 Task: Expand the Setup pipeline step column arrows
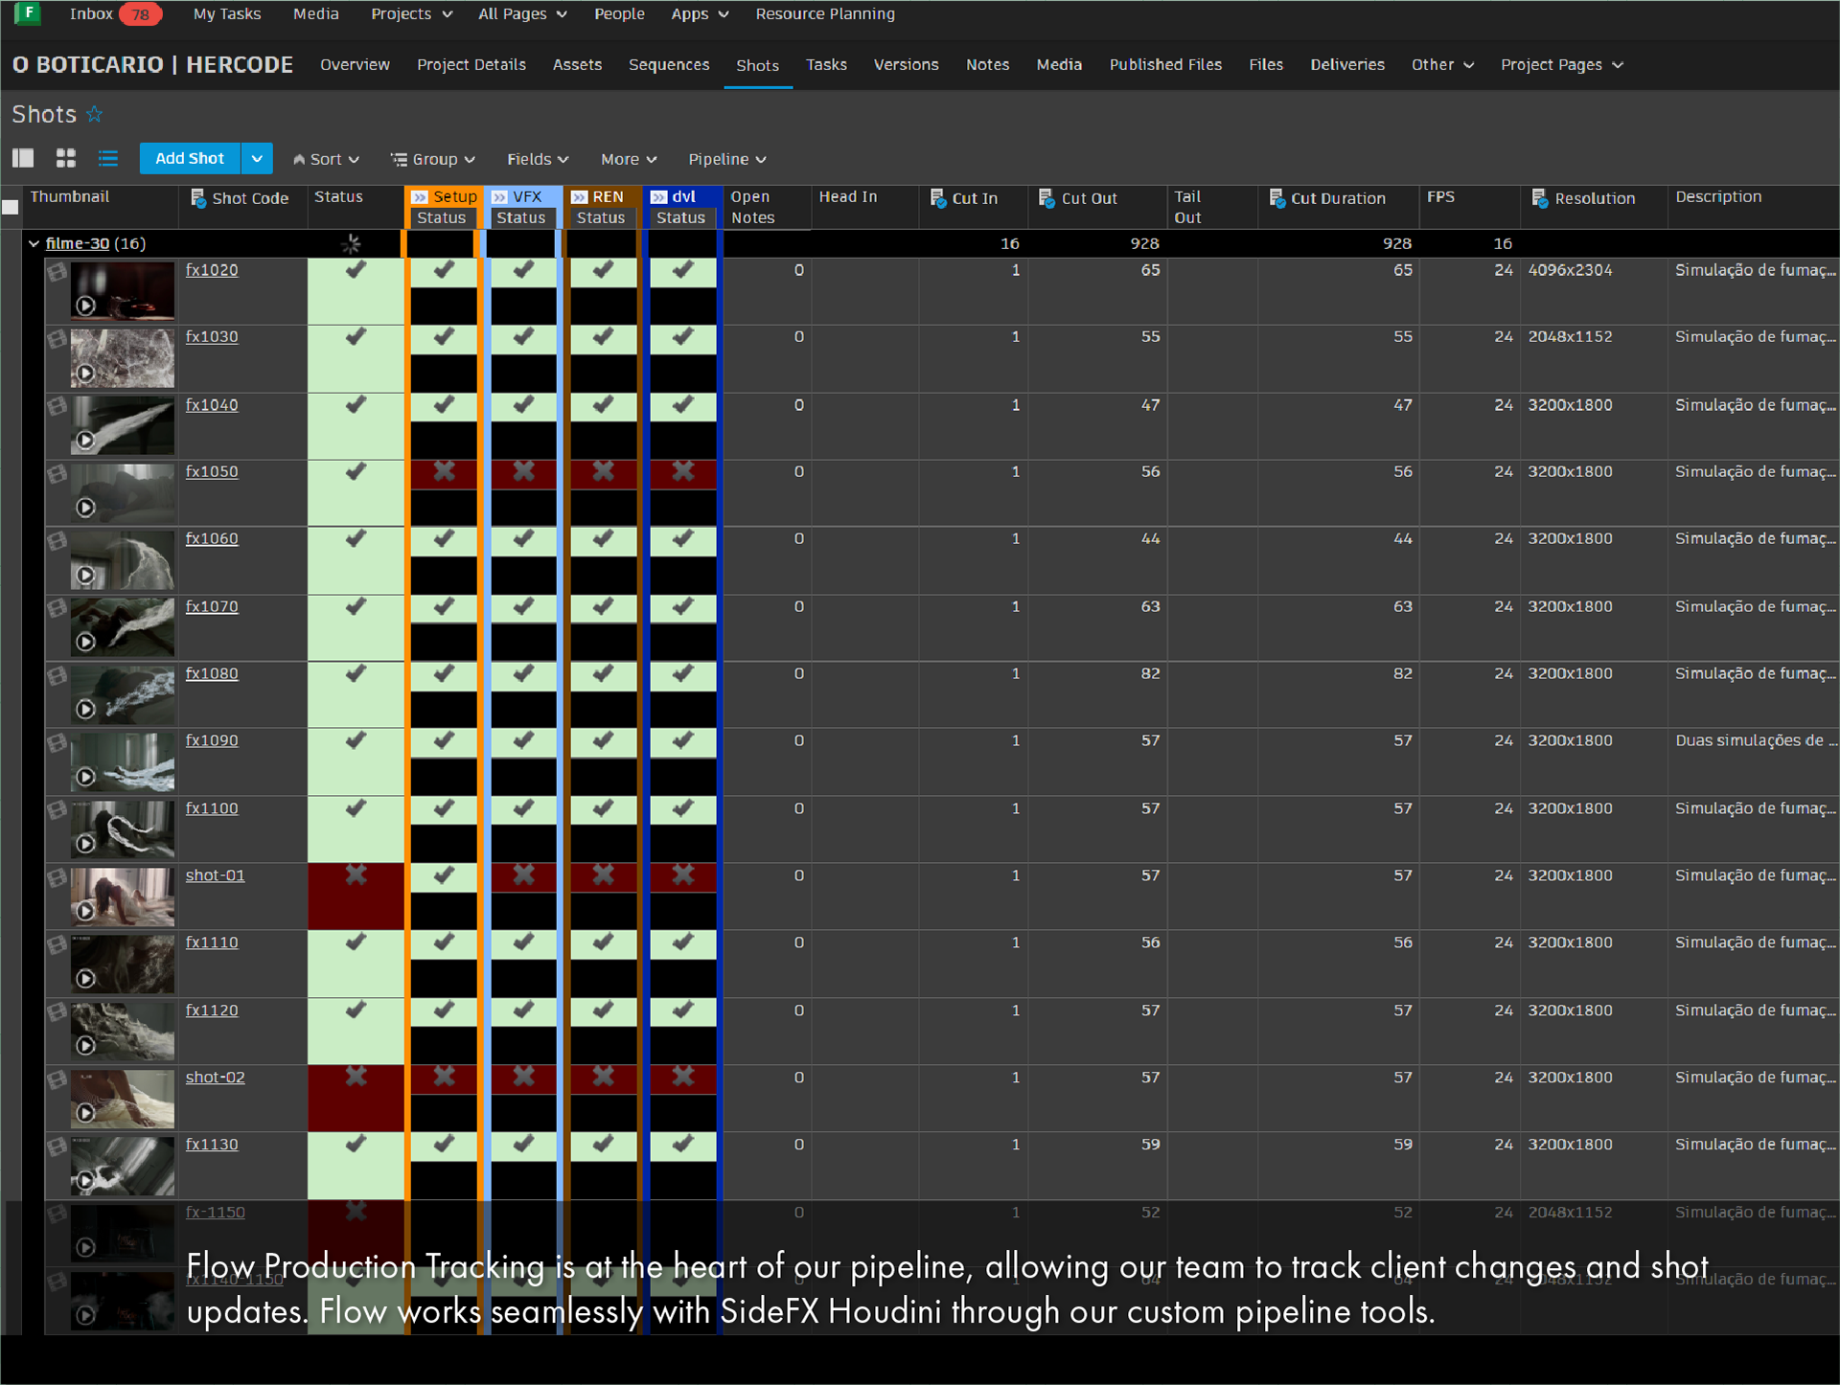(x=420, y=197)
